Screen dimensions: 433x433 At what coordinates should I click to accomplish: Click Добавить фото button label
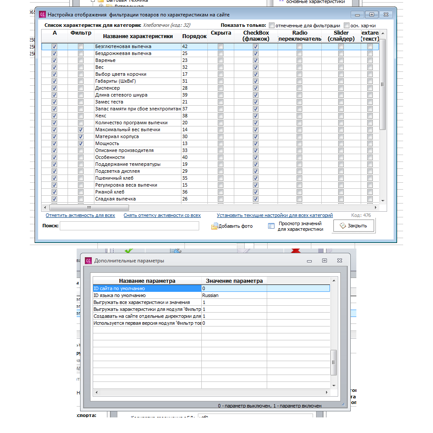point(236,226)
